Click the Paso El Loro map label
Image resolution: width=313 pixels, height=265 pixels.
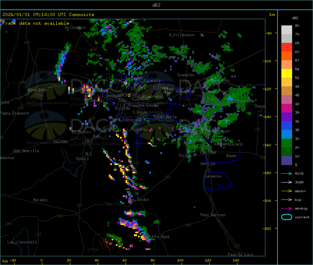click(x=240, y=255)
